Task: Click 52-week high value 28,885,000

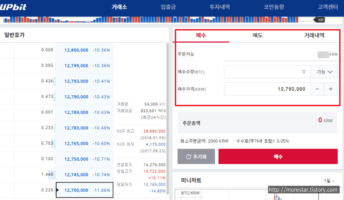Action: [154, 131]
